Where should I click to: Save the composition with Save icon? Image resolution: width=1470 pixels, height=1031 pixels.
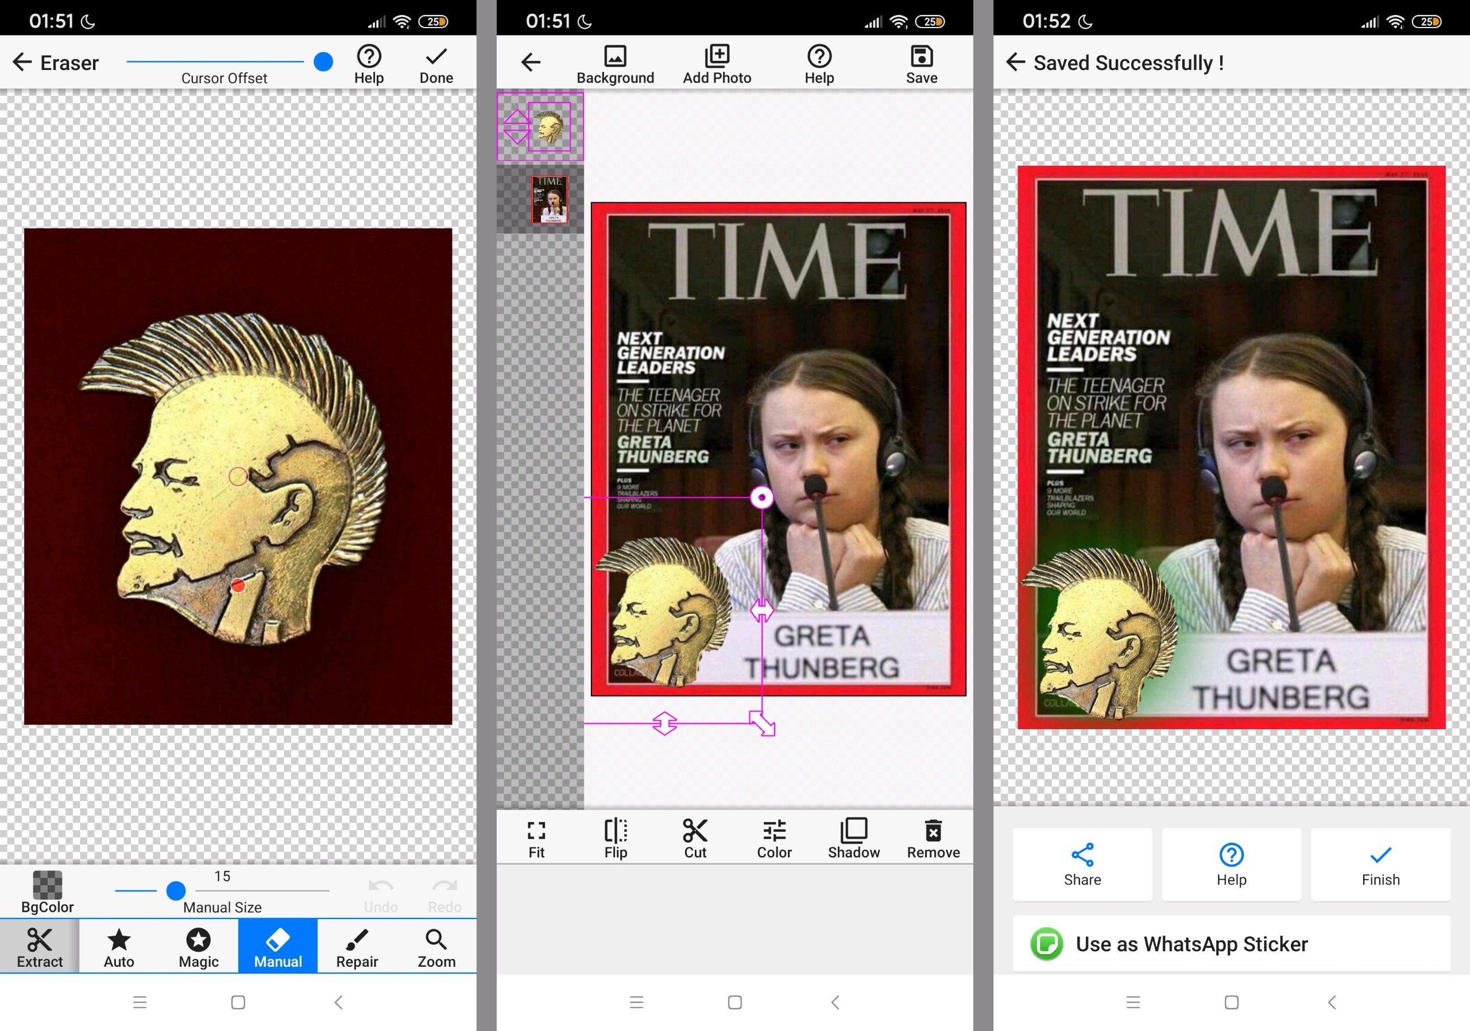921,64
